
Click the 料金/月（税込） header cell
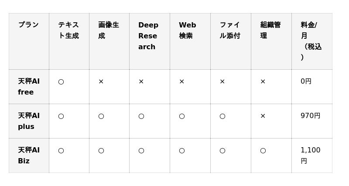pos(311,41)
